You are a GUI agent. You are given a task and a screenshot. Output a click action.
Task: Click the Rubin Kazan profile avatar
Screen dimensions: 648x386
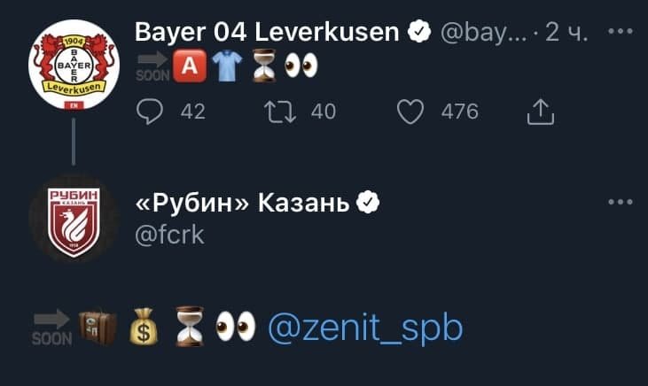pos(74,220)
